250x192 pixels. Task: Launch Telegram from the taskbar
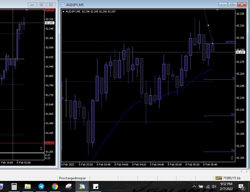(41, 186)
